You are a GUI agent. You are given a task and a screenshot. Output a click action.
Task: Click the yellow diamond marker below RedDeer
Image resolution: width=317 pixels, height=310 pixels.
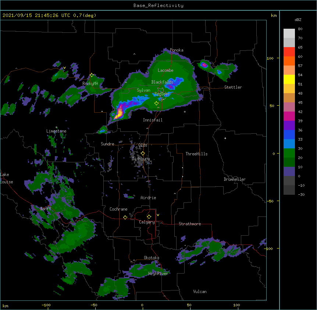coord(156,103)
